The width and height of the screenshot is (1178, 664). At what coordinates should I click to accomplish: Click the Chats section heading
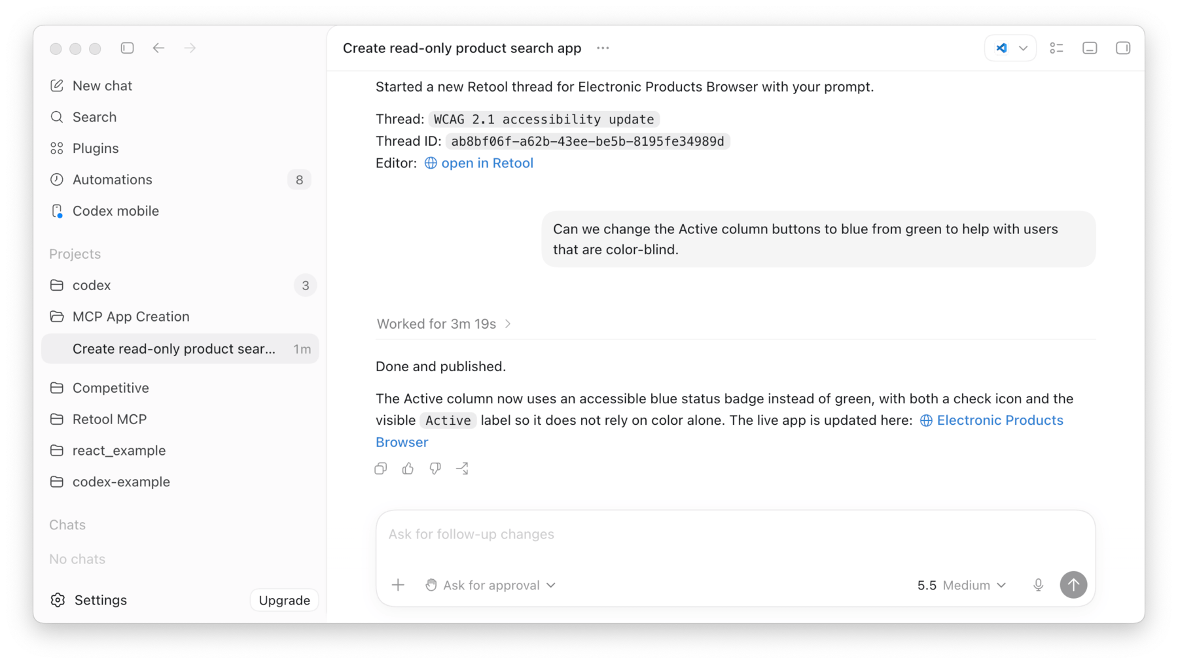click(67, 525)
